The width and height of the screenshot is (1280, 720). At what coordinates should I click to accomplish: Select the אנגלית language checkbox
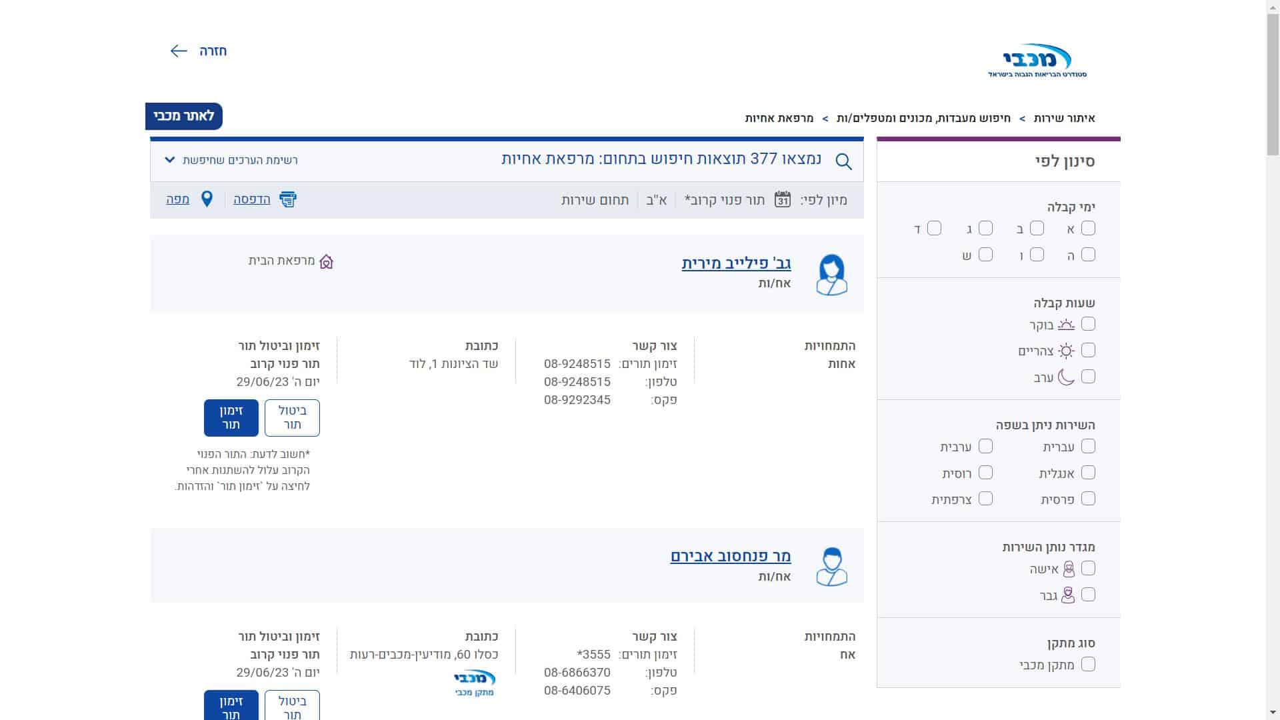pos(1088,473)
